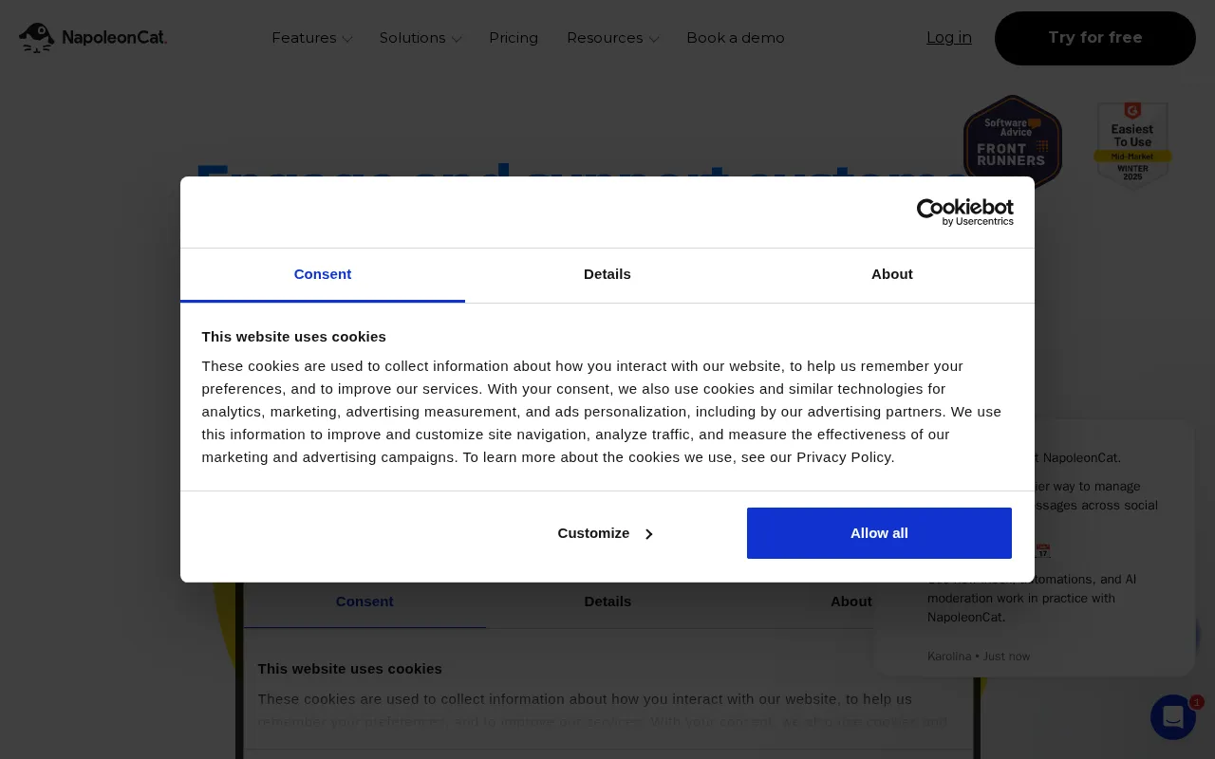Open the chat message from Karolina
Viewport: 1215px width, 759px height.
click(x=1034, y=548)
